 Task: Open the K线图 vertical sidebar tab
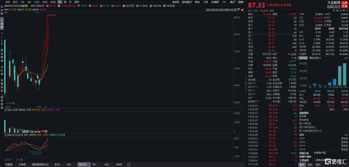(2, 23)
